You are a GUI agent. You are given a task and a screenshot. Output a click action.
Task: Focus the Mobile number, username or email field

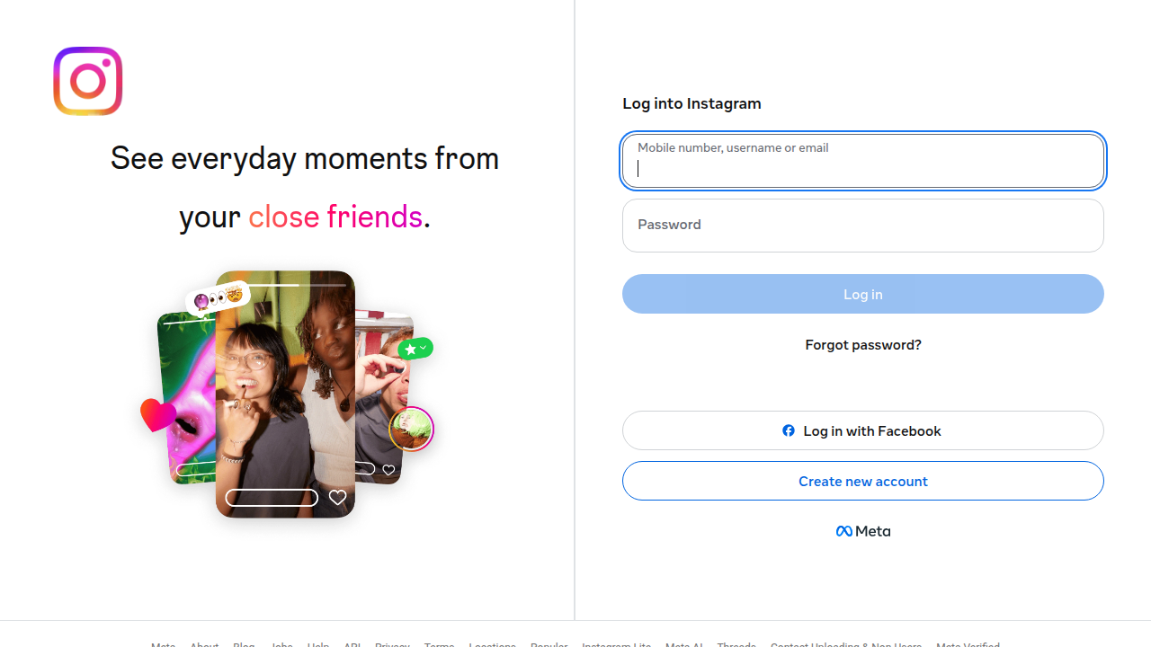(863, 161)
